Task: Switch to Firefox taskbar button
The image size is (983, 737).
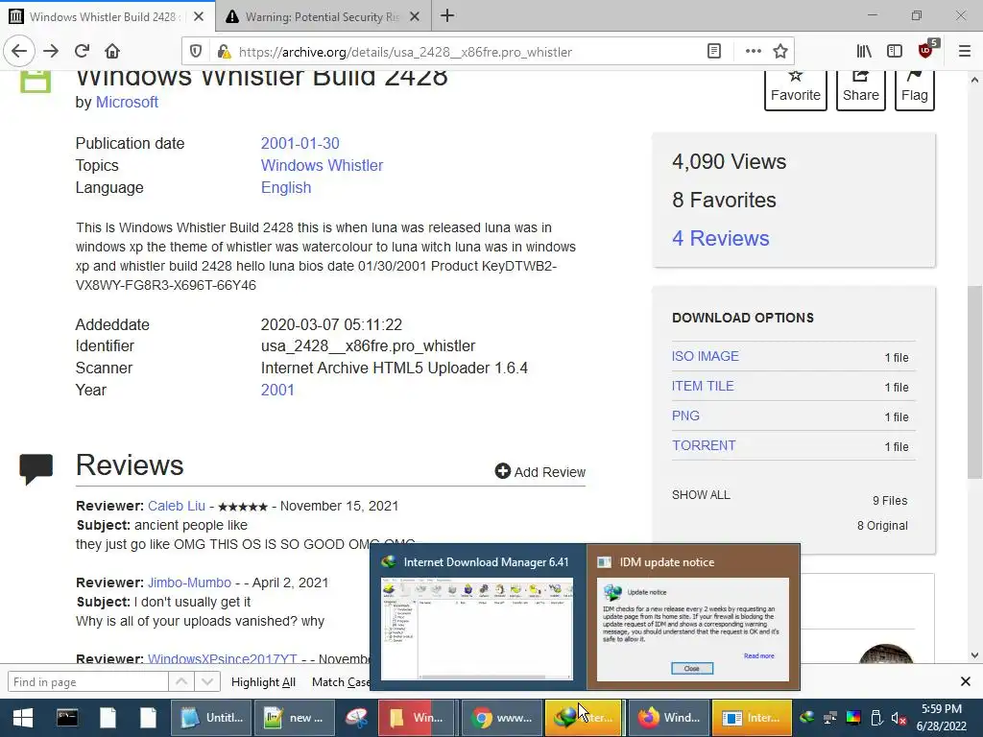Action: point(669,718)
